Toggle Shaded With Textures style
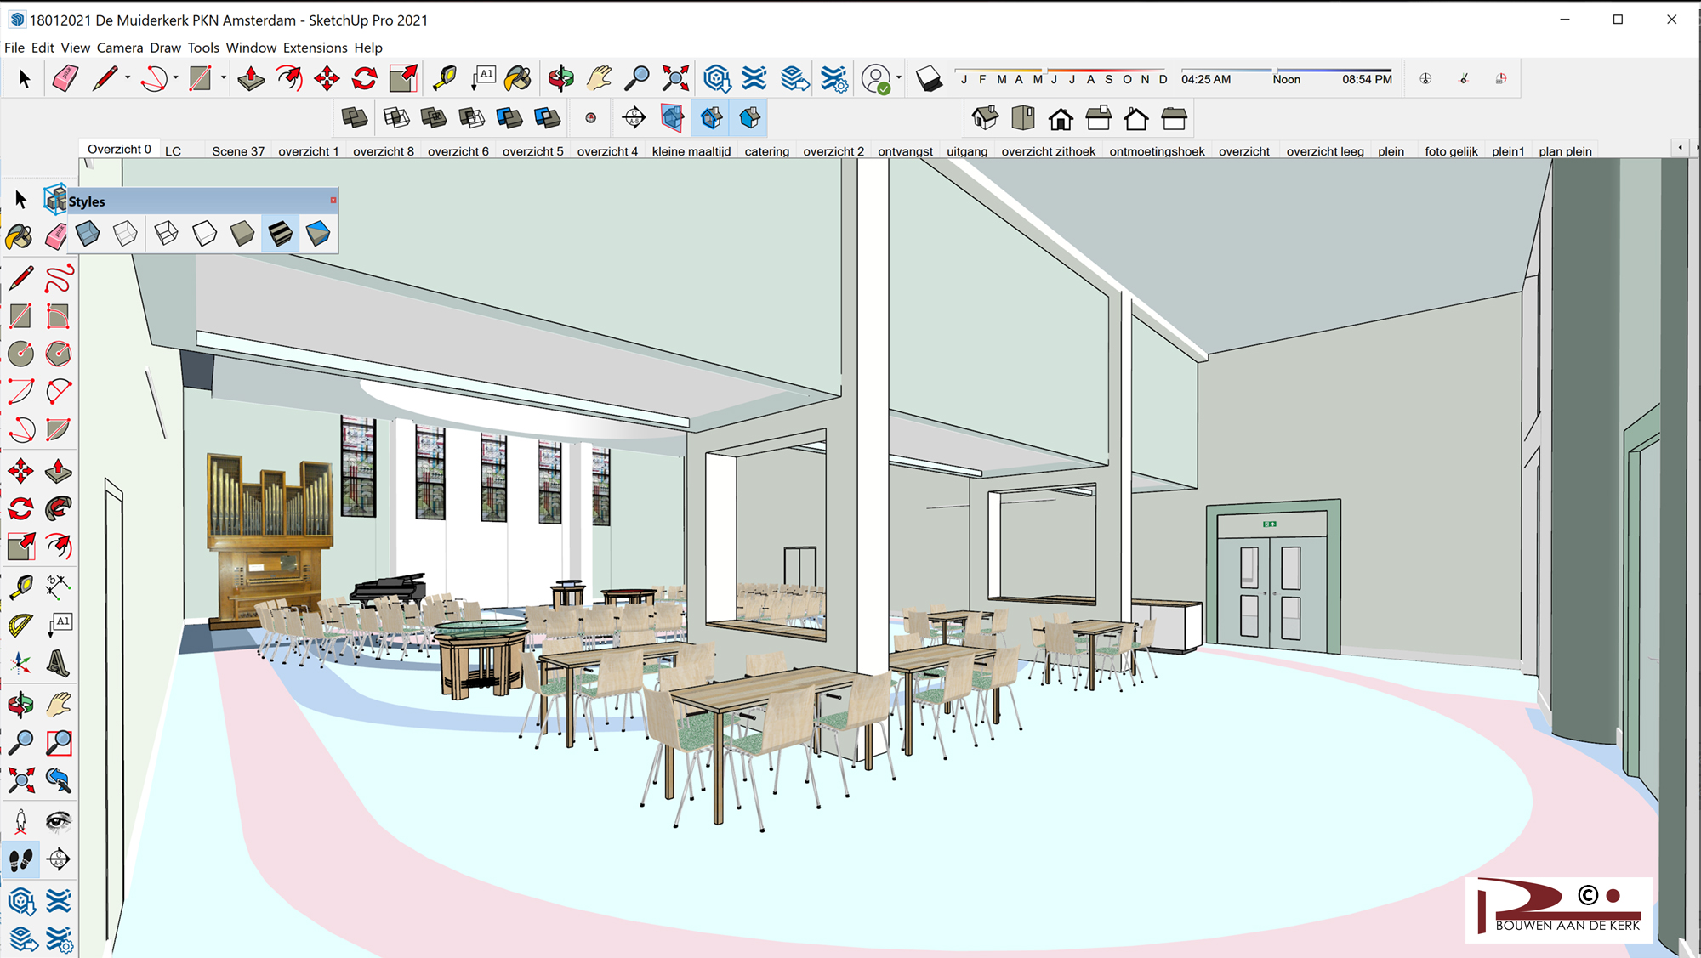The height and width of the screenshot is (958, 1701). tap(280, 233)
